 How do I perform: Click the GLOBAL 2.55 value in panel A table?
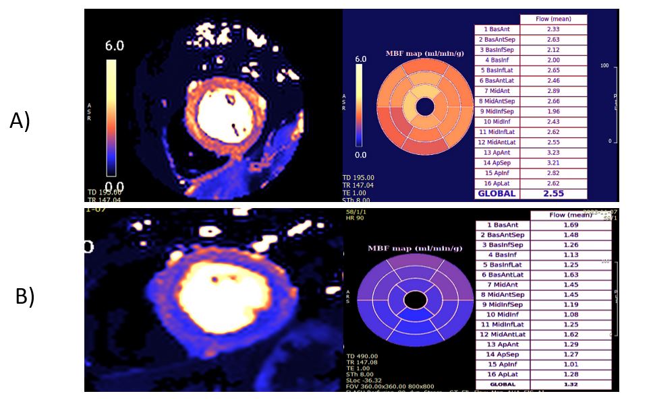(555, 193)
